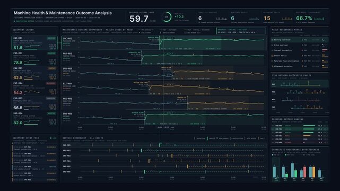Click the Fault legend marker in Service Chronology
Viewport: 340px width, 191px height.
point(258,138)
